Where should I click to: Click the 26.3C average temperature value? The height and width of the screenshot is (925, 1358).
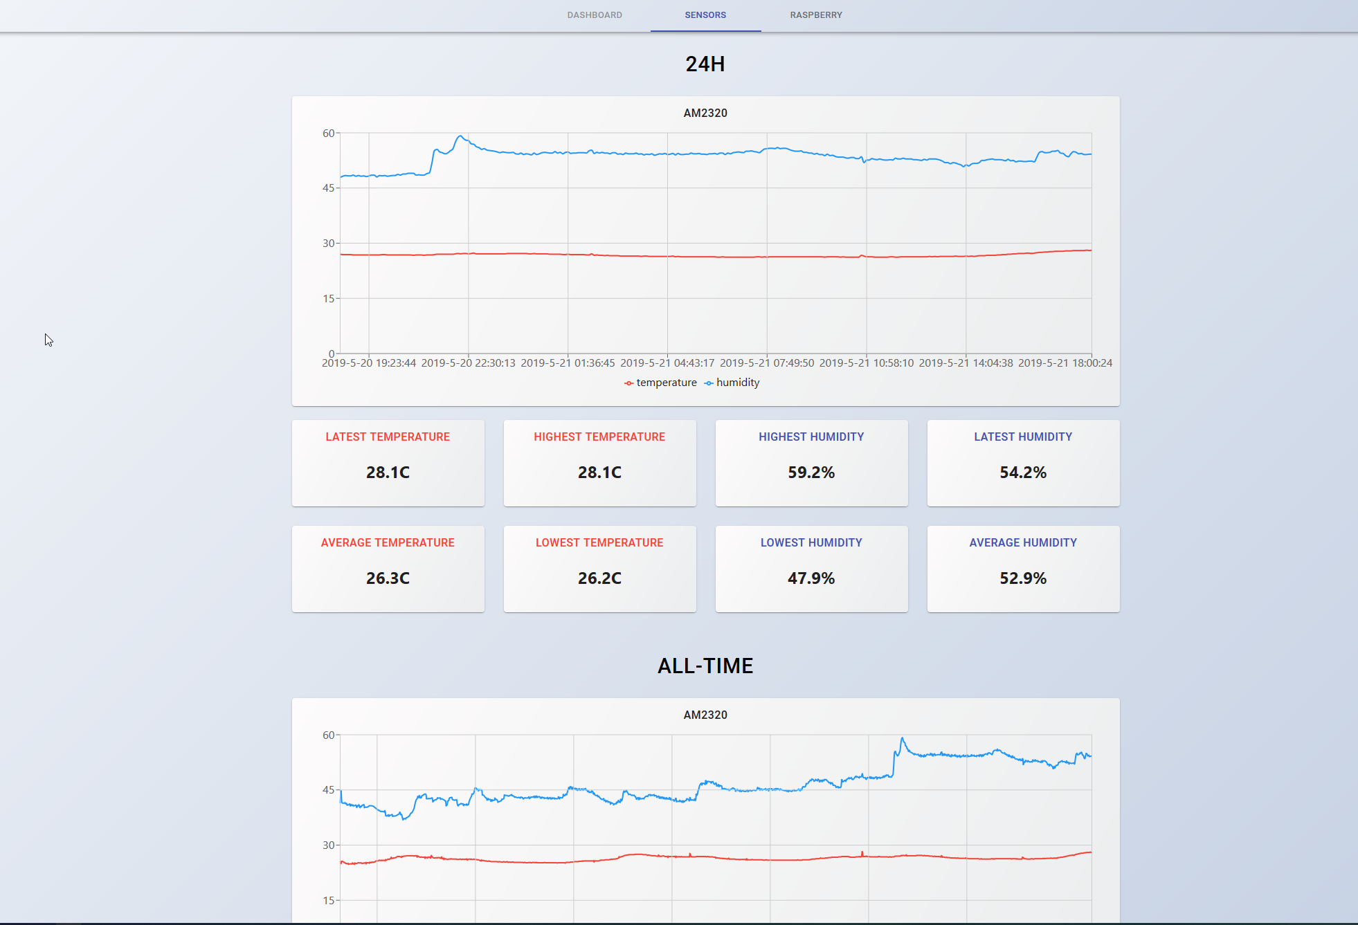388,578
